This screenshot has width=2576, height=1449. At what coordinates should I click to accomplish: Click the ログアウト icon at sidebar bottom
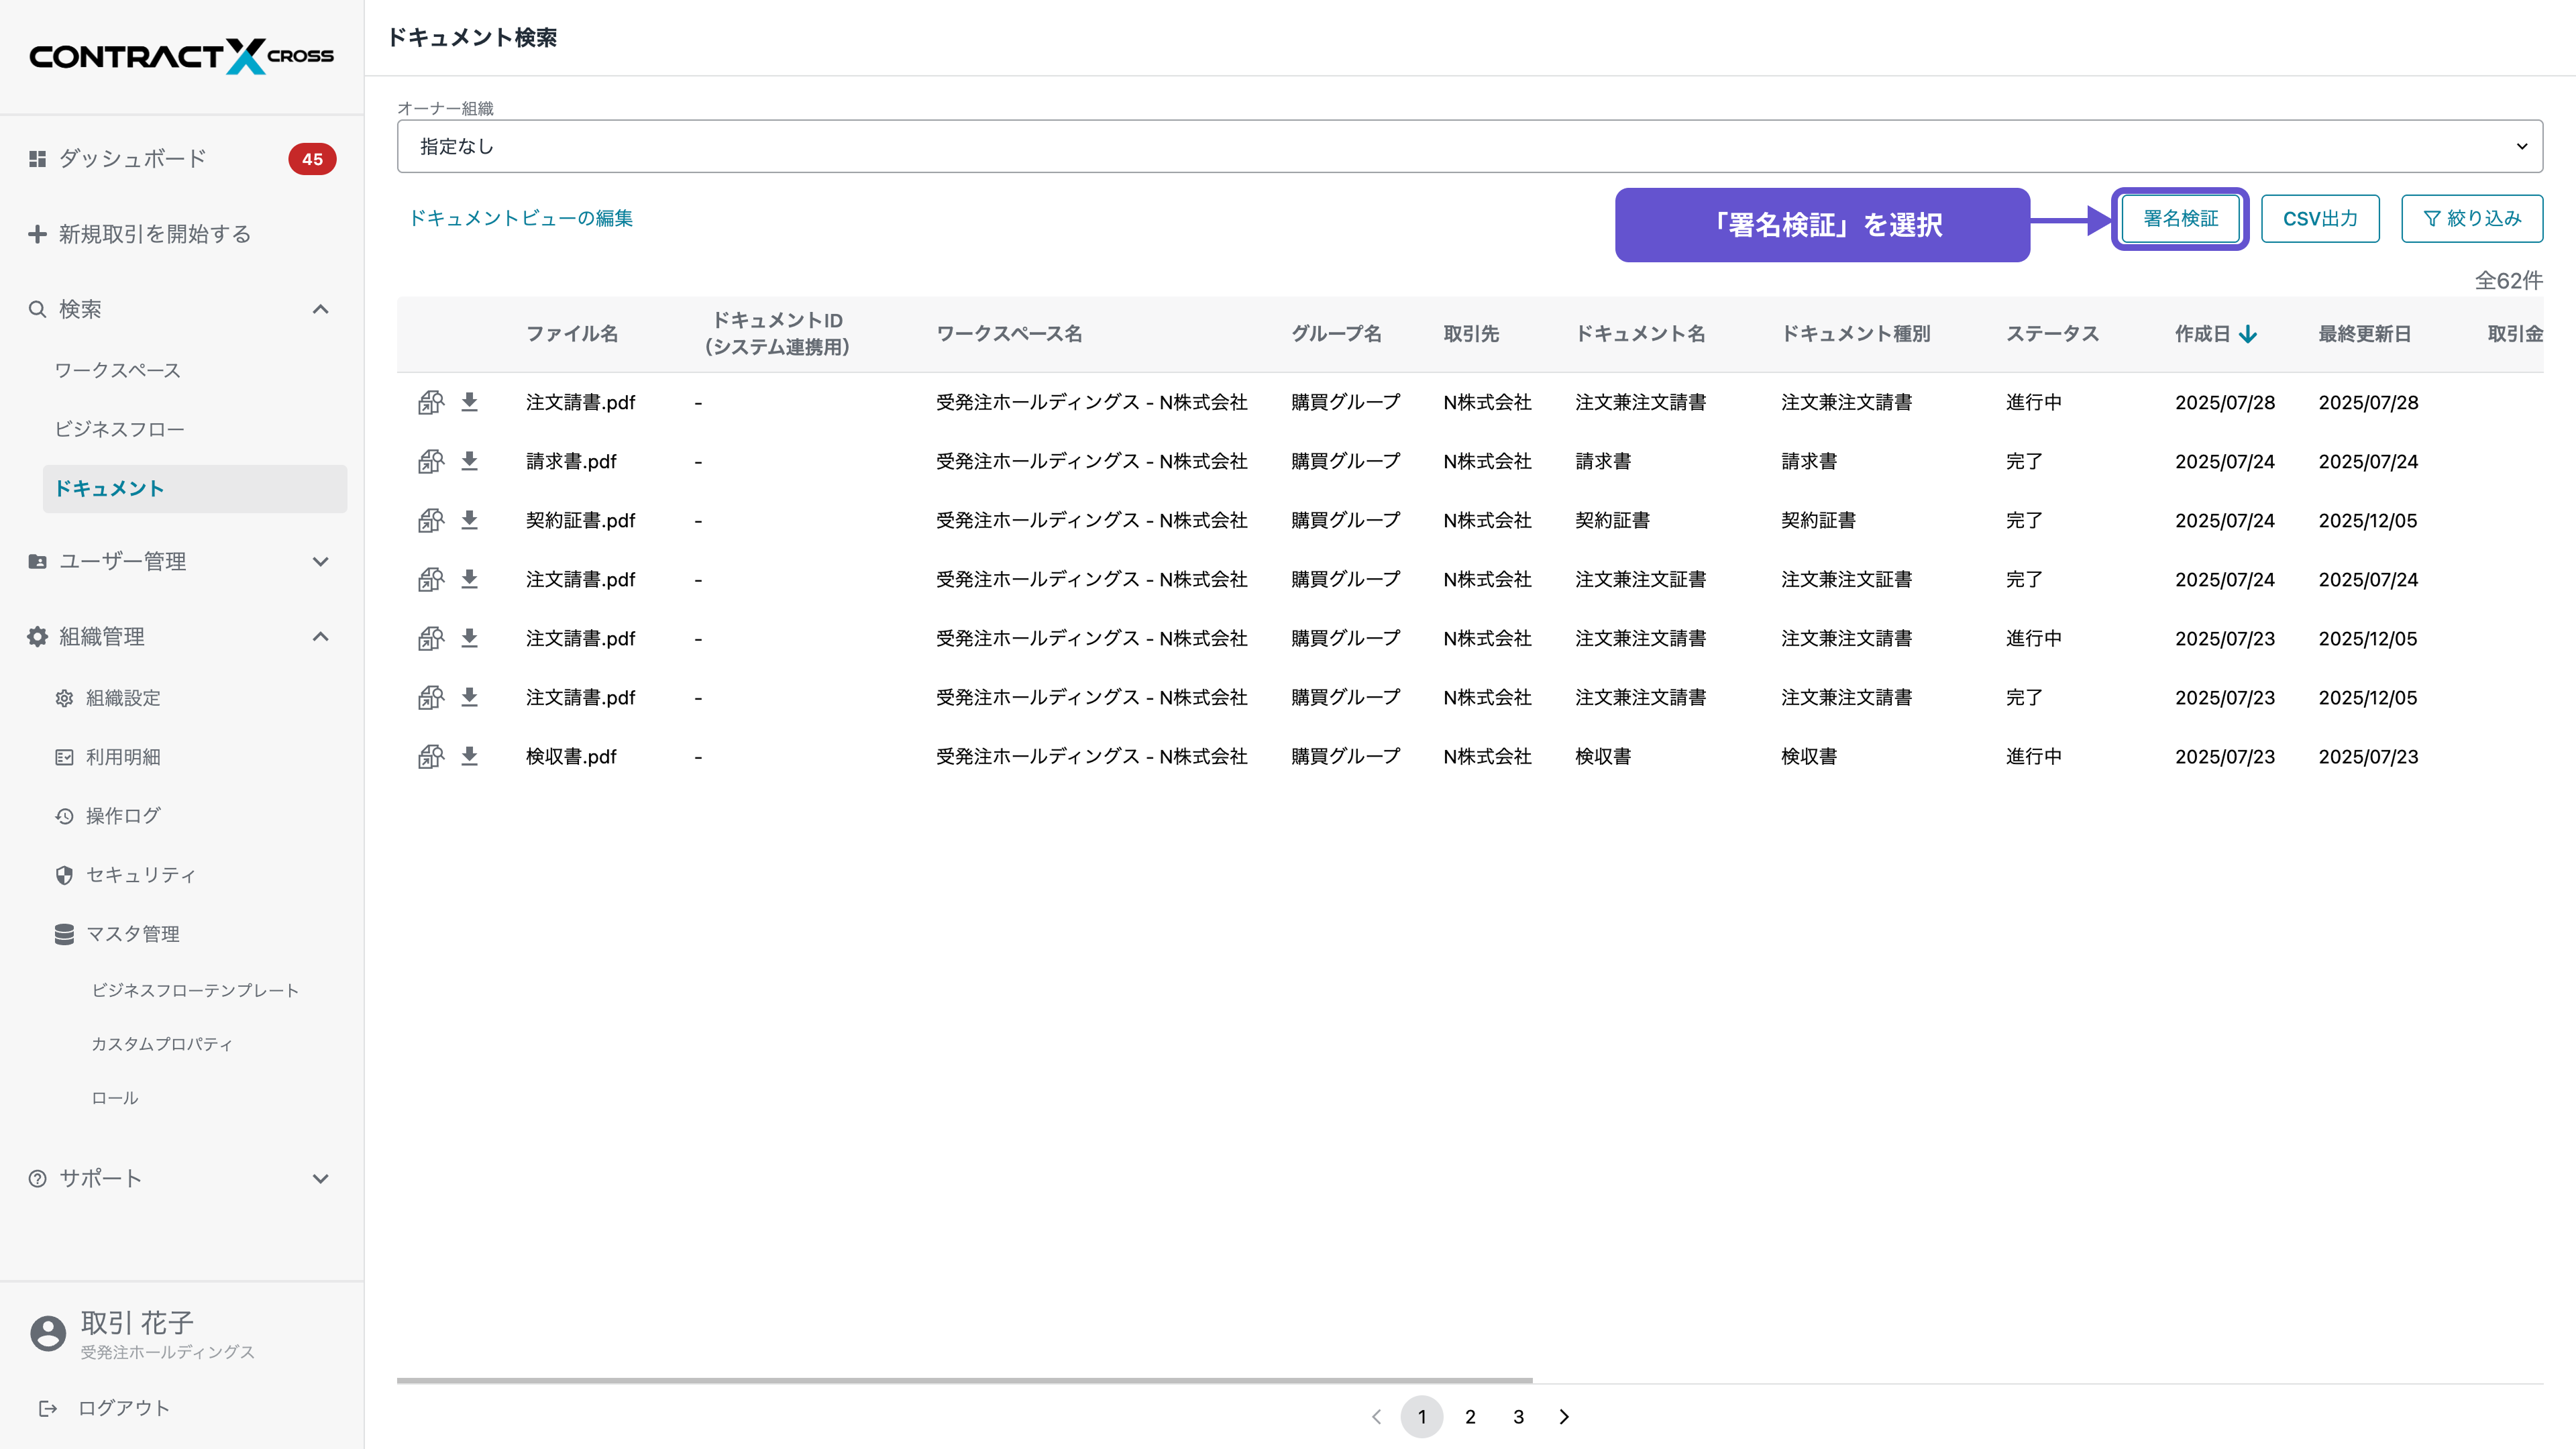48,1408
